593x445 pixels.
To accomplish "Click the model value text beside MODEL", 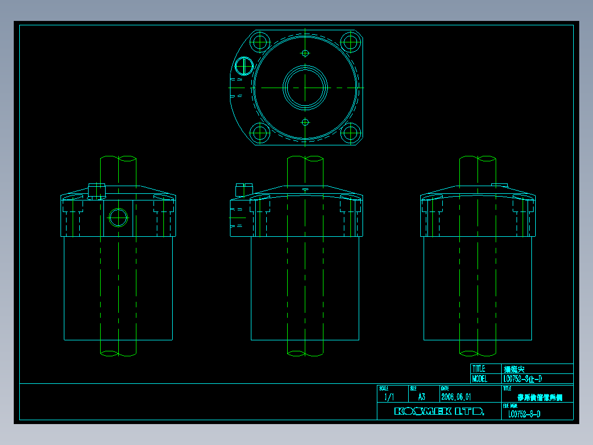I will [523, 379].
